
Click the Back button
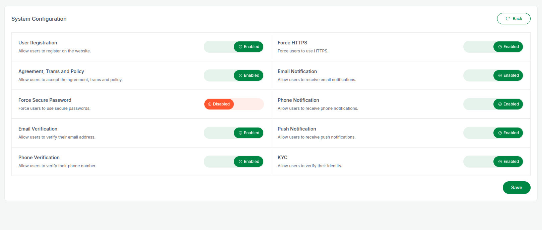coord(514,19)
